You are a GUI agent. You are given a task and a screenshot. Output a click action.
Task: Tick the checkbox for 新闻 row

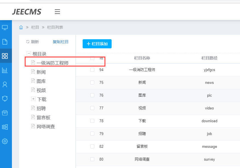pyautogui.click(x=92, y=82)
